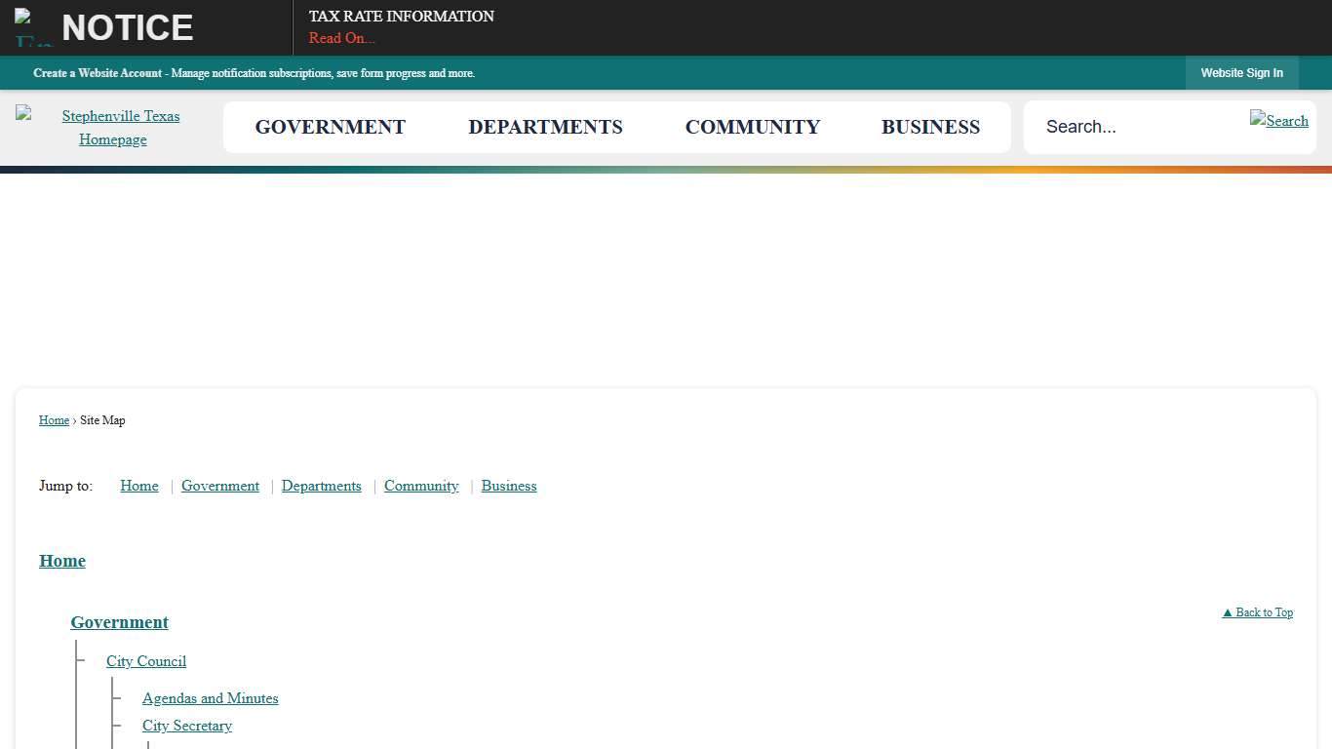Click into the Search text field
The height and width of the screenshot is (749, 1332).
pyautogui.click(x=1136, y=127)
